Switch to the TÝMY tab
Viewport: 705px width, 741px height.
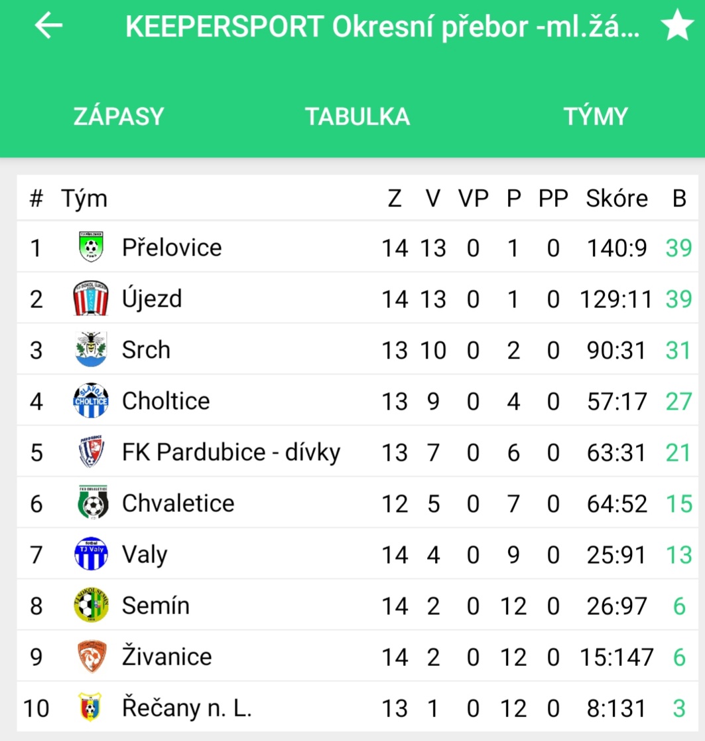596,116
